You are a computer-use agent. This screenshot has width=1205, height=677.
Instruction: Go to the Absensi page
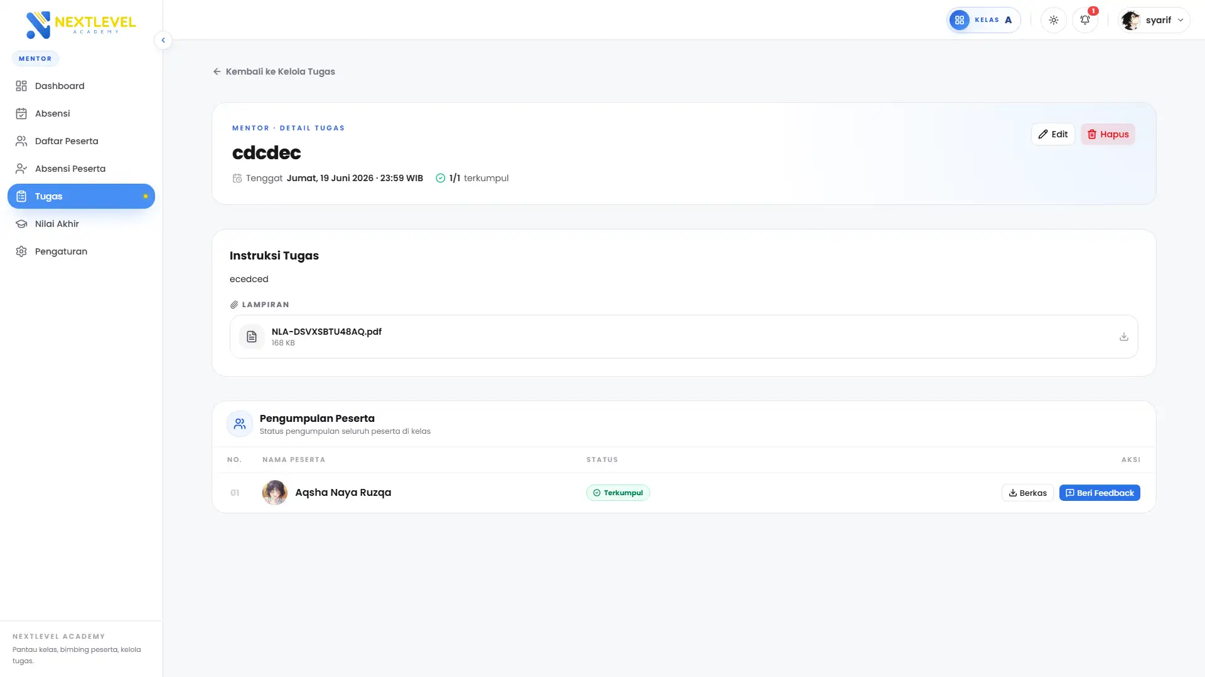tap(81, 113)
